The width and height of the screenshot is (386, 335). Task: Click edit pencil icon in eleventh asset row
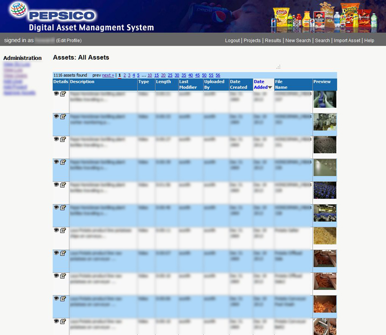tap(63, 321)
